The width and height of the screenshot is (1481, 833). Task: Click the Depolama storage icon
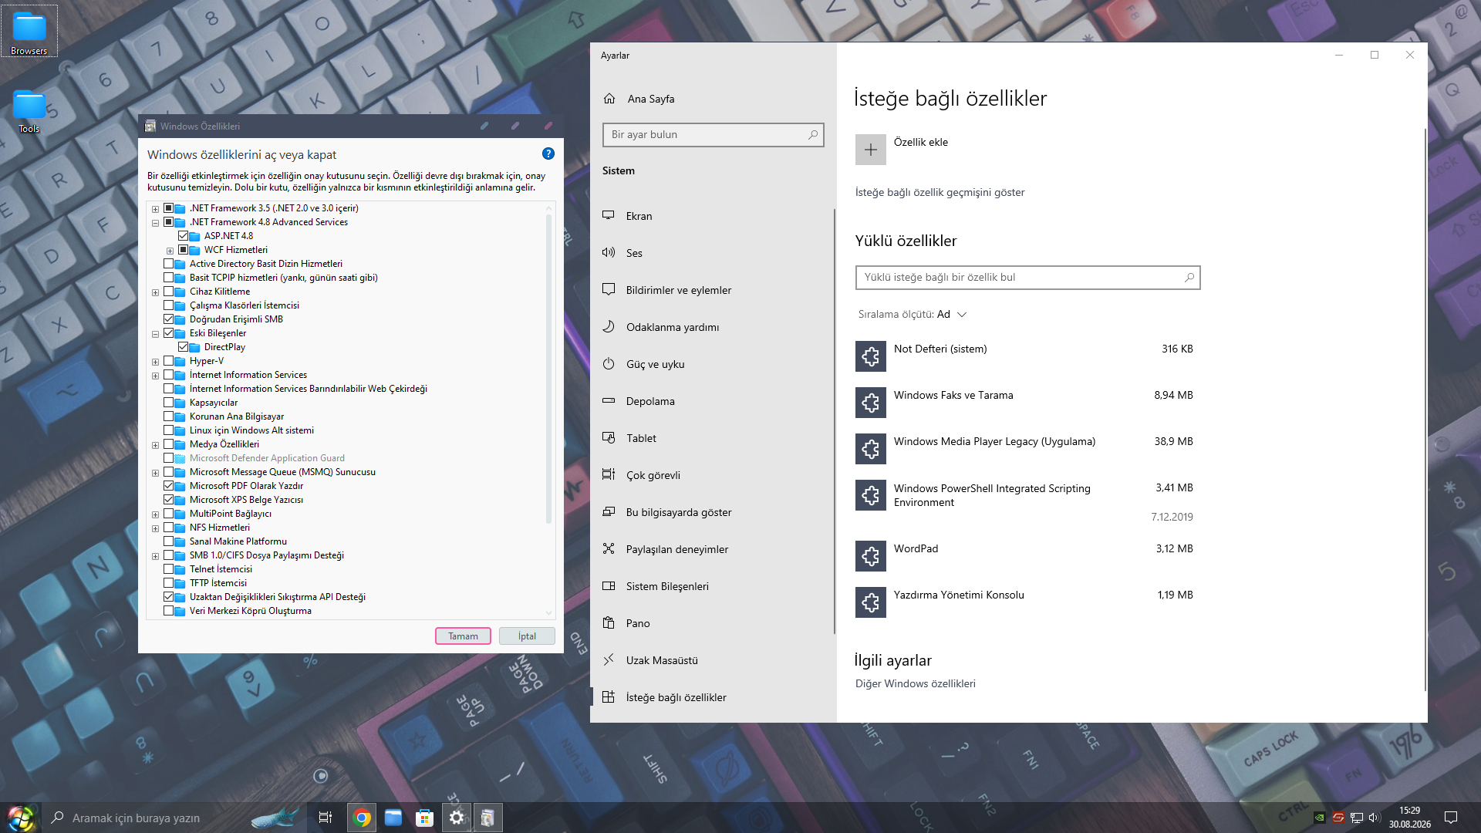pos(609,401)
